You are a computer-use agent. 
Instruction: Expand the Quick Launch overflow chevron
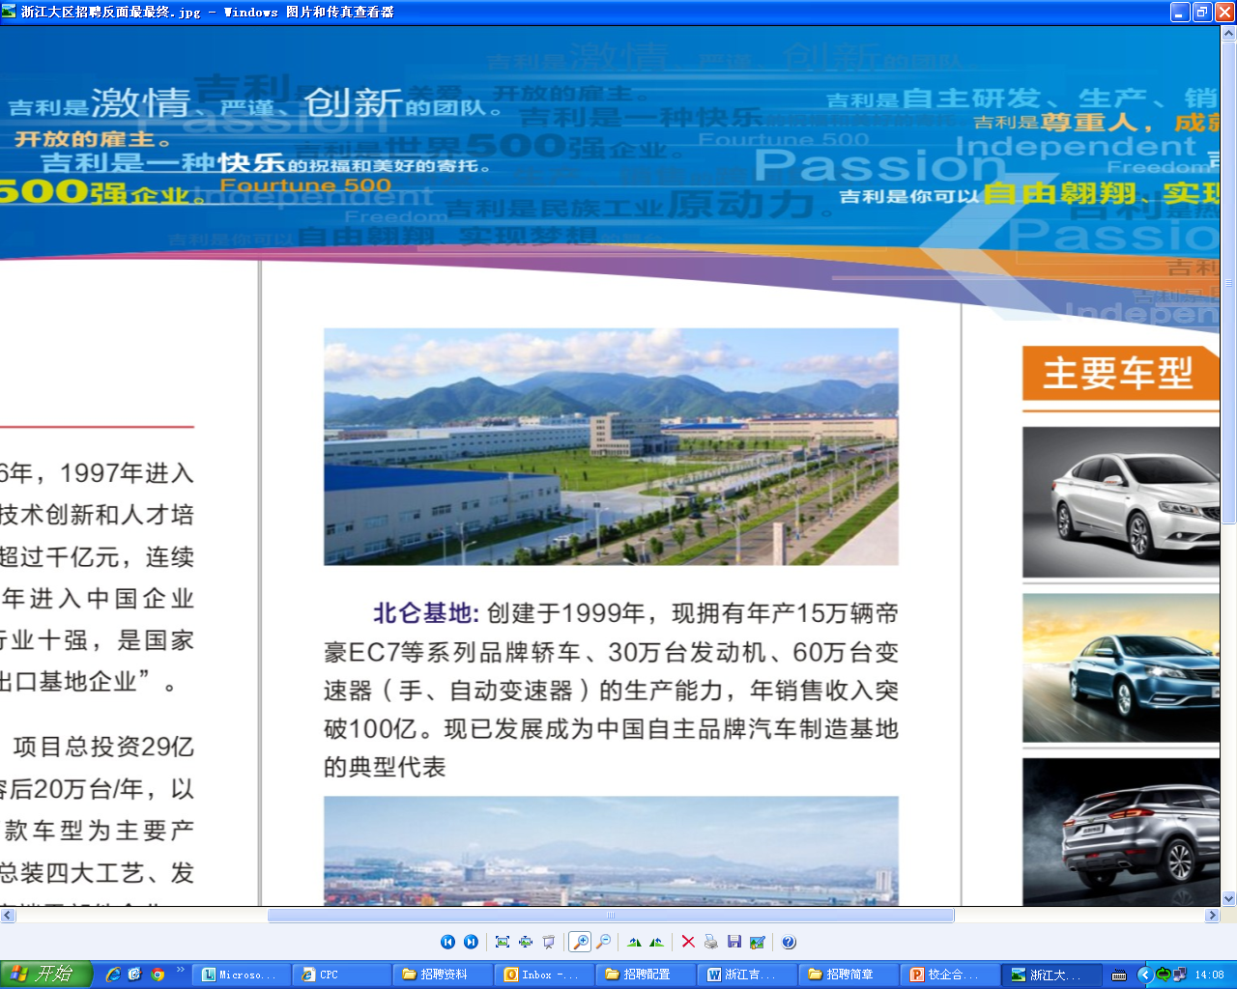pyautogui.click(x=180, y=970)
